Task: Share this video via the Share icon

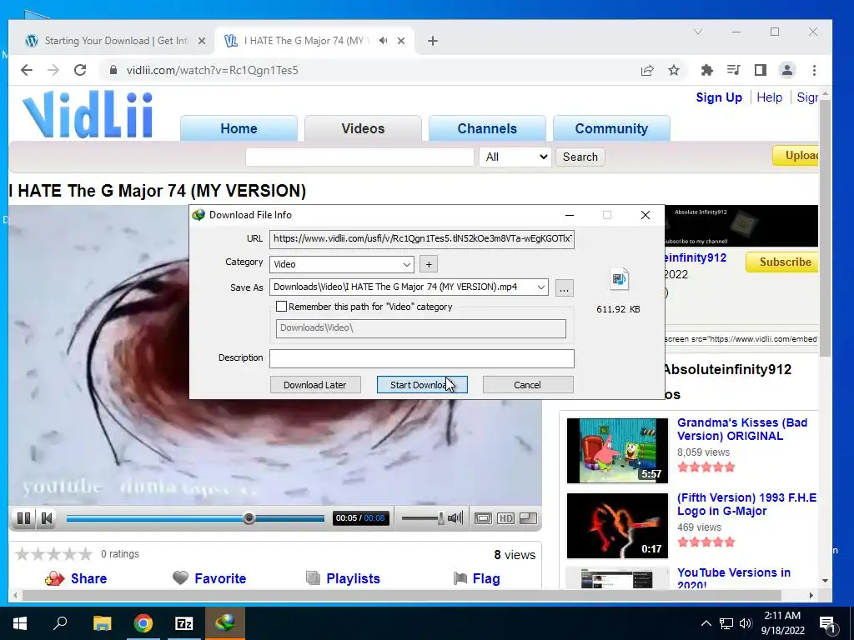Action: pyautogui.click(x=54, y=578)
